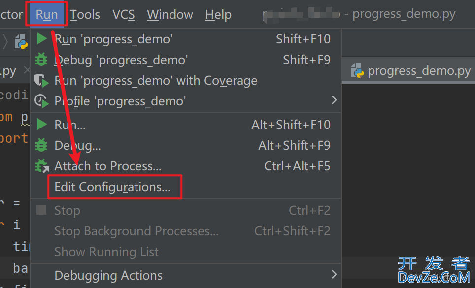The width and height of the screenshot is (475, 288).
Task: Click the Attach to Process bug icon
Action: 42,166
